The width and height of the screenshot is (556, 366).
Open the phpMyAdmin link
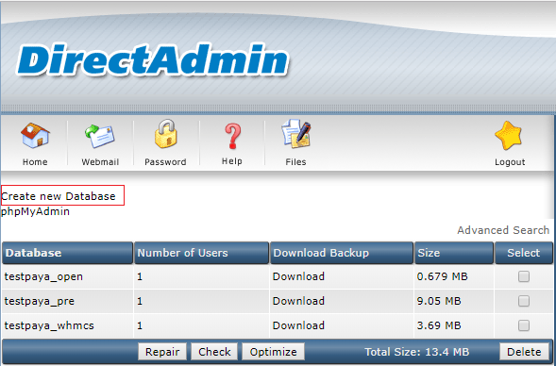(x=35, y=211)
